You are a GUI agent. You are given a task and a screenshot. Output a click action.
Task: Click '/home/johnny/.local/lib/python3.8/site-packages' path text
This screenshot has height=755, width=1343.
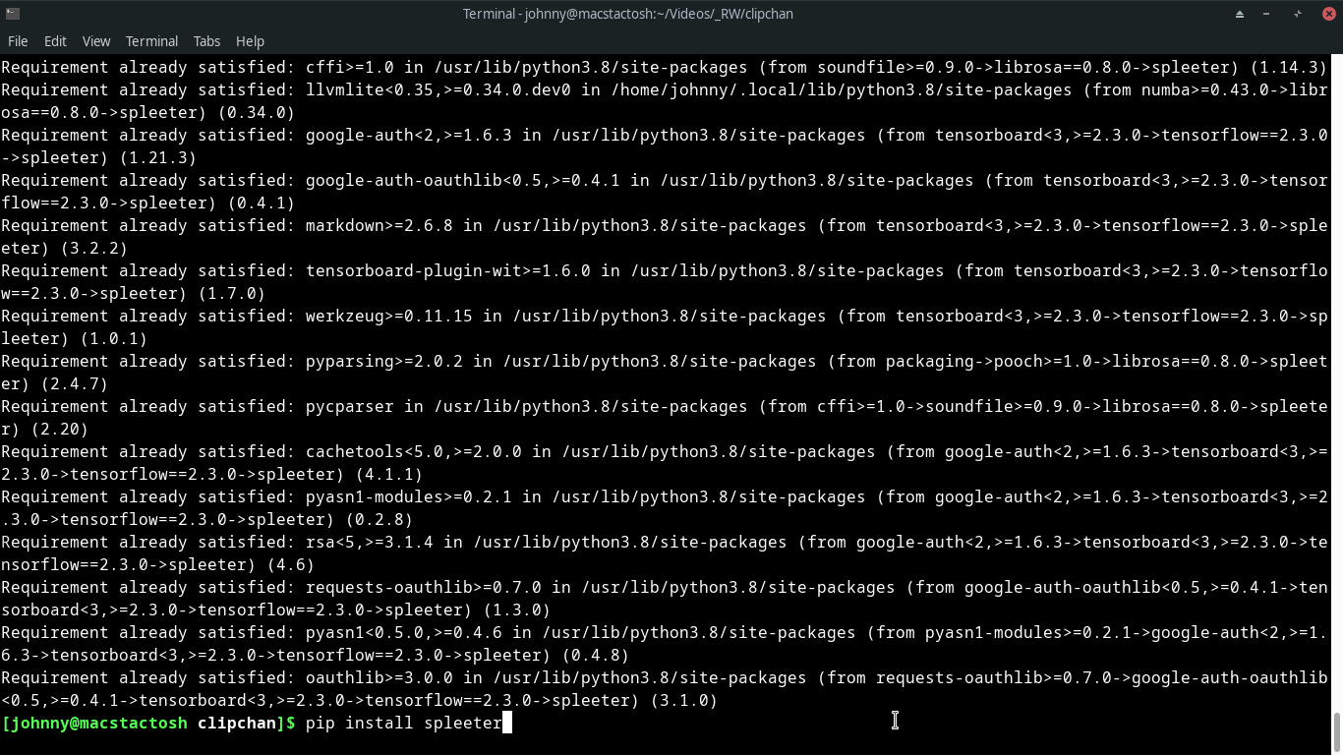842,90
